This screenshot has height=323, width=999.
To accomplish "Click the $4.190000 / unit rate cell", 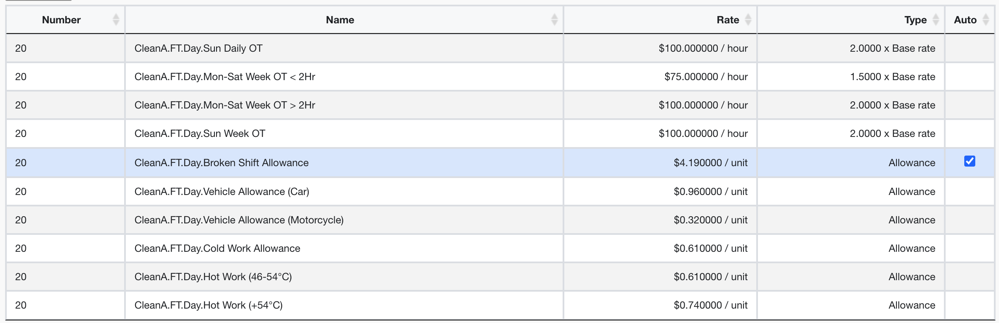I will (710, 163).
